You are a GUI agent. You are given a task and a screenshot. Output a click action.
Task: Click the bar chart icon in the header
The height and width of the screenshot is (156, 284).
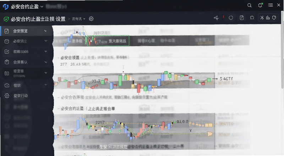[268, 18]
